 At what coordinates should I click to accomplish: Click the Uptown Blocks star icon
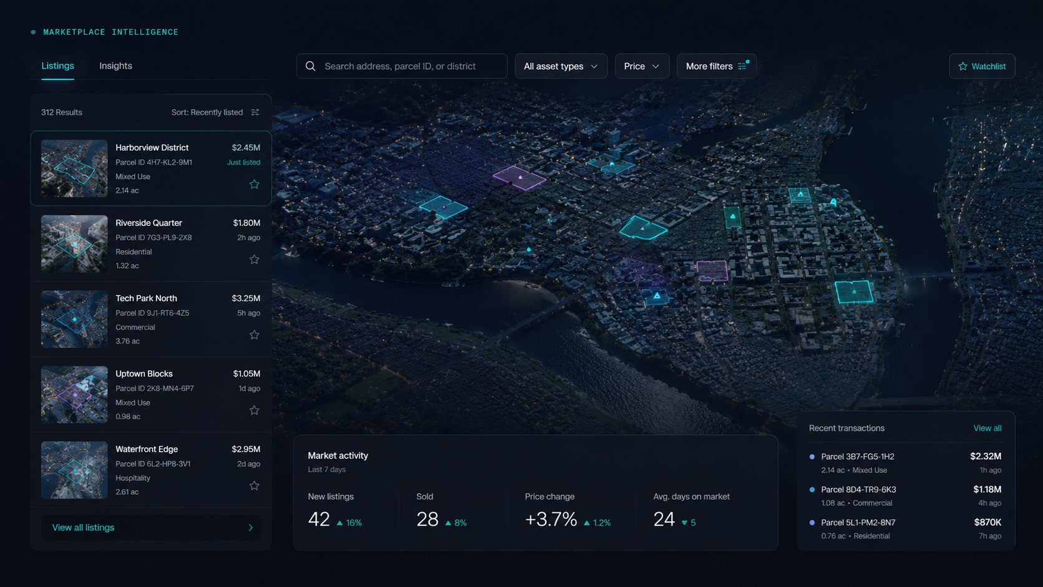coord(255,410)
